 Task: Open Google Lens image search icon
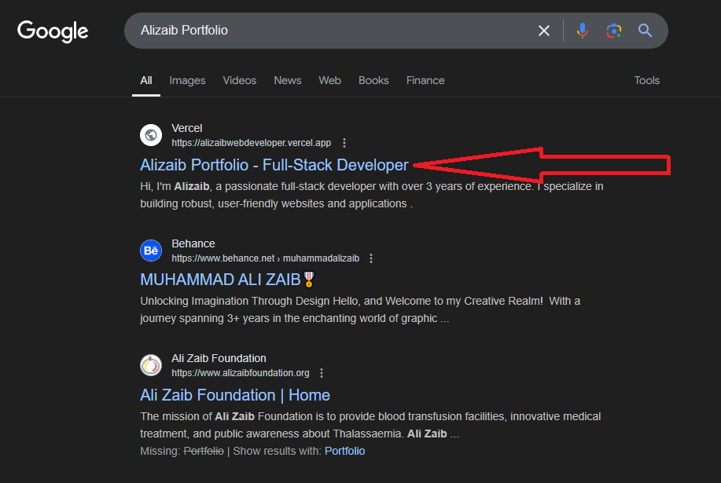click(614, 31)
